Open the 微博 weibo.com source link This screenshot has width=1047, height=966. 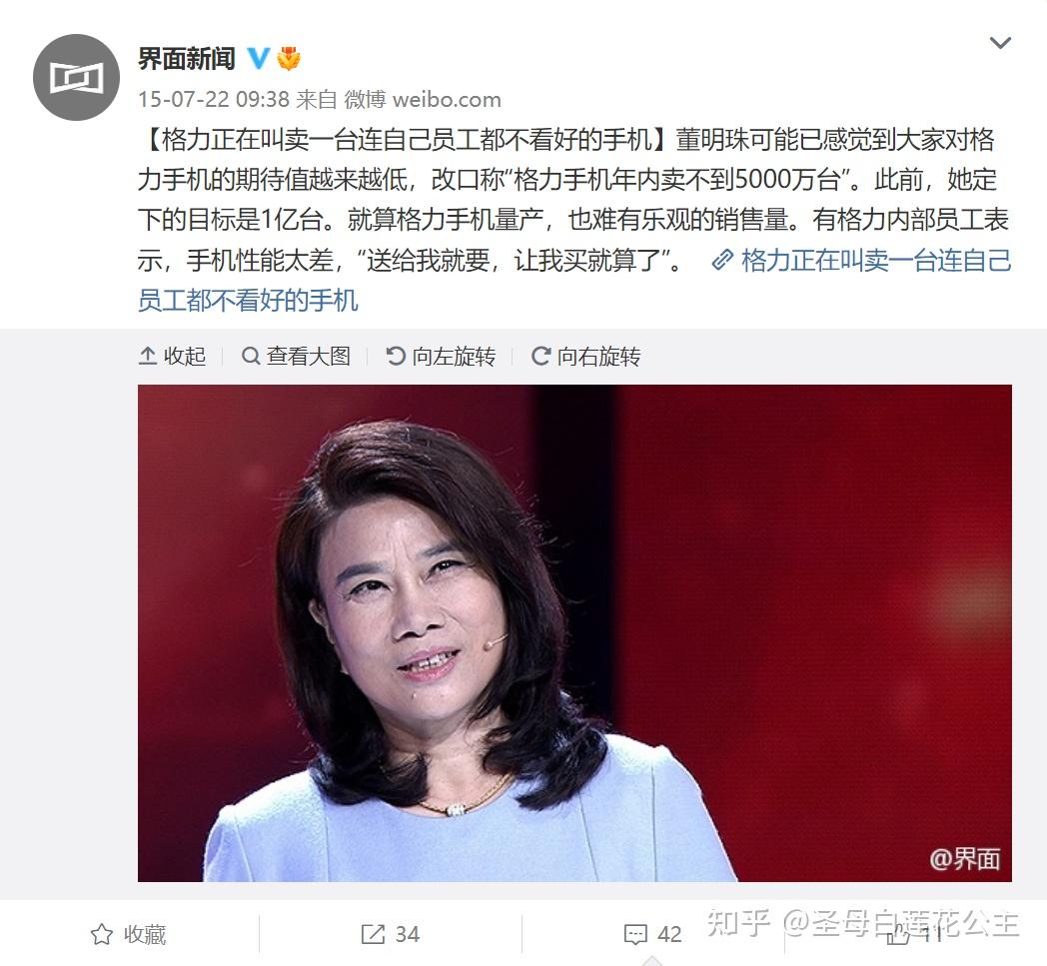point(422,100)
